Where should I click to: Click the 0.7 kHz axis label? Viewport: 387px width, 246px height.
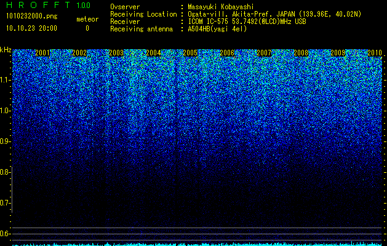coord(5,203)
